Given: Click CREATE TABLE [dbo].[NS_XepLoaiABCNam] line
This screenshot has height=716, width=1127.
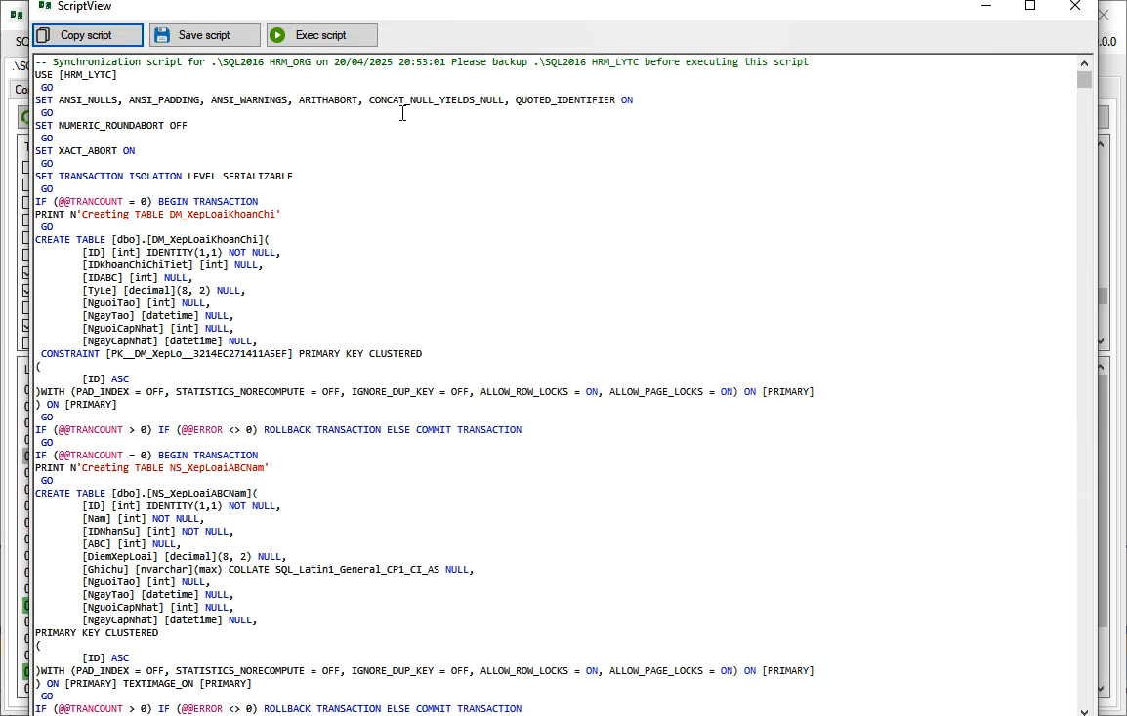Looking at the screenshot, I should 146,494.
